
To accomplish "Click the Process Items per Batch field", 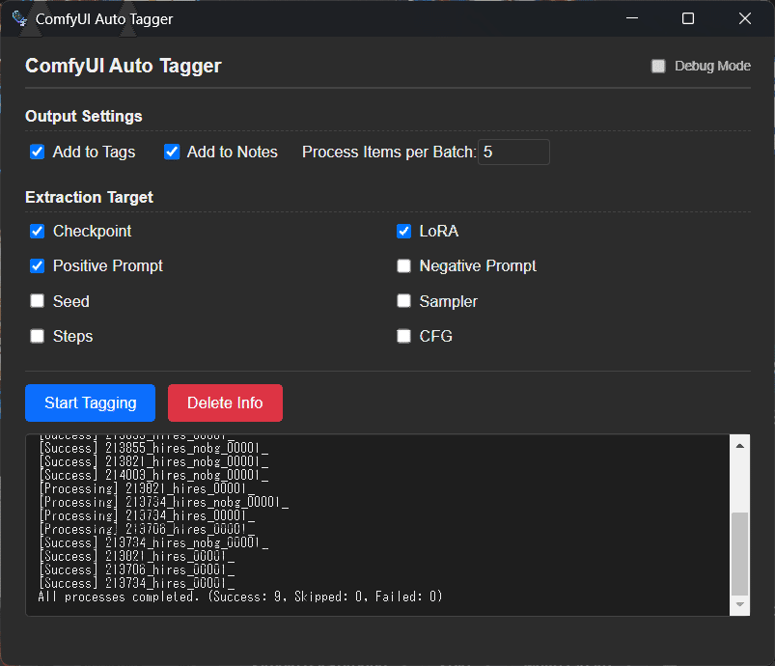I will [x=513, y=152].
